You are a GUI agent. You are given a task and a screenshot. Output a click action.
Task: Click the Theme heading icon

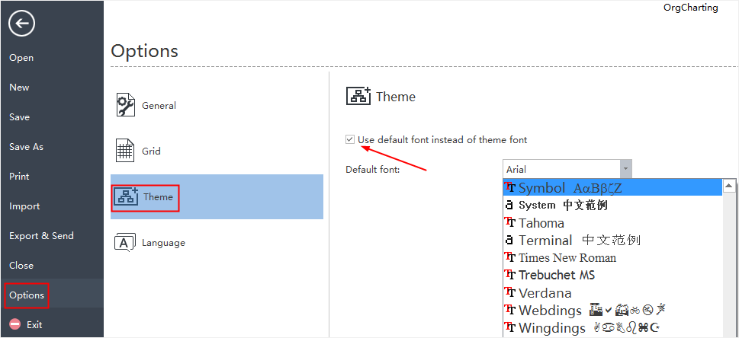pyautogui.click(x=358, y=96)
